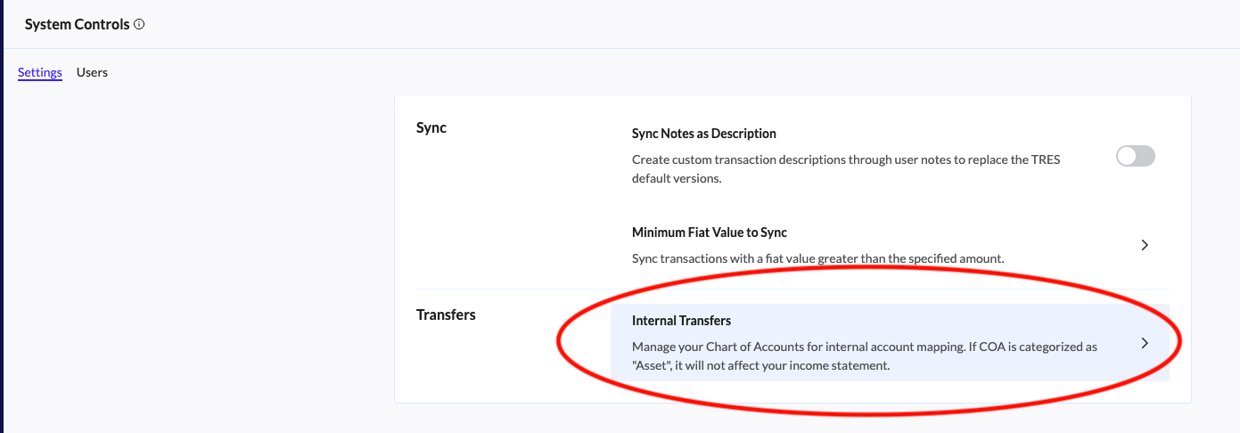Select the Settings tab
Viewport: 1240px width, 433px height.
40,72
